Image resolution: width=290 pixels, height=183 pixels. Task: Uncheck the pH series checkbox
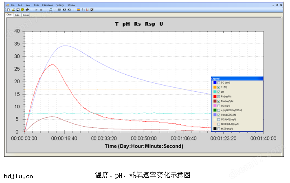click(x=219, y=92)
